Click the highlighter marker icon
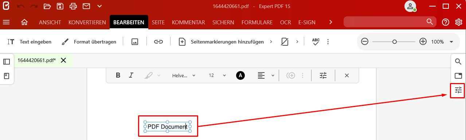The height and width of the screenshot is (140, 466). click(x=148, y=75)
